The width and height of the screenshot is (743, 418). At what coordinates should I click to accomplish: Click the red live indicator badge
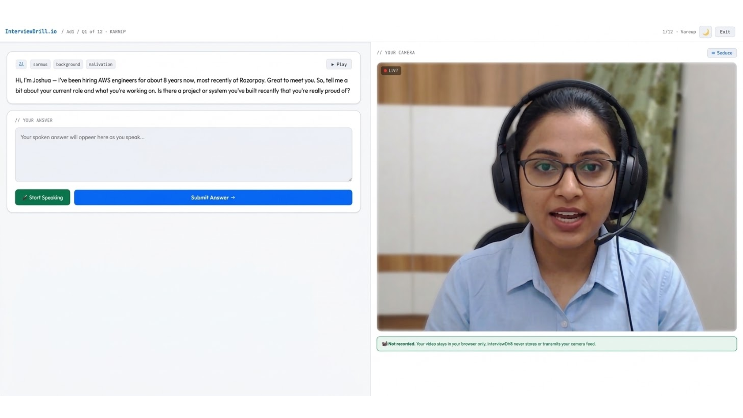[x=391, y=71]
